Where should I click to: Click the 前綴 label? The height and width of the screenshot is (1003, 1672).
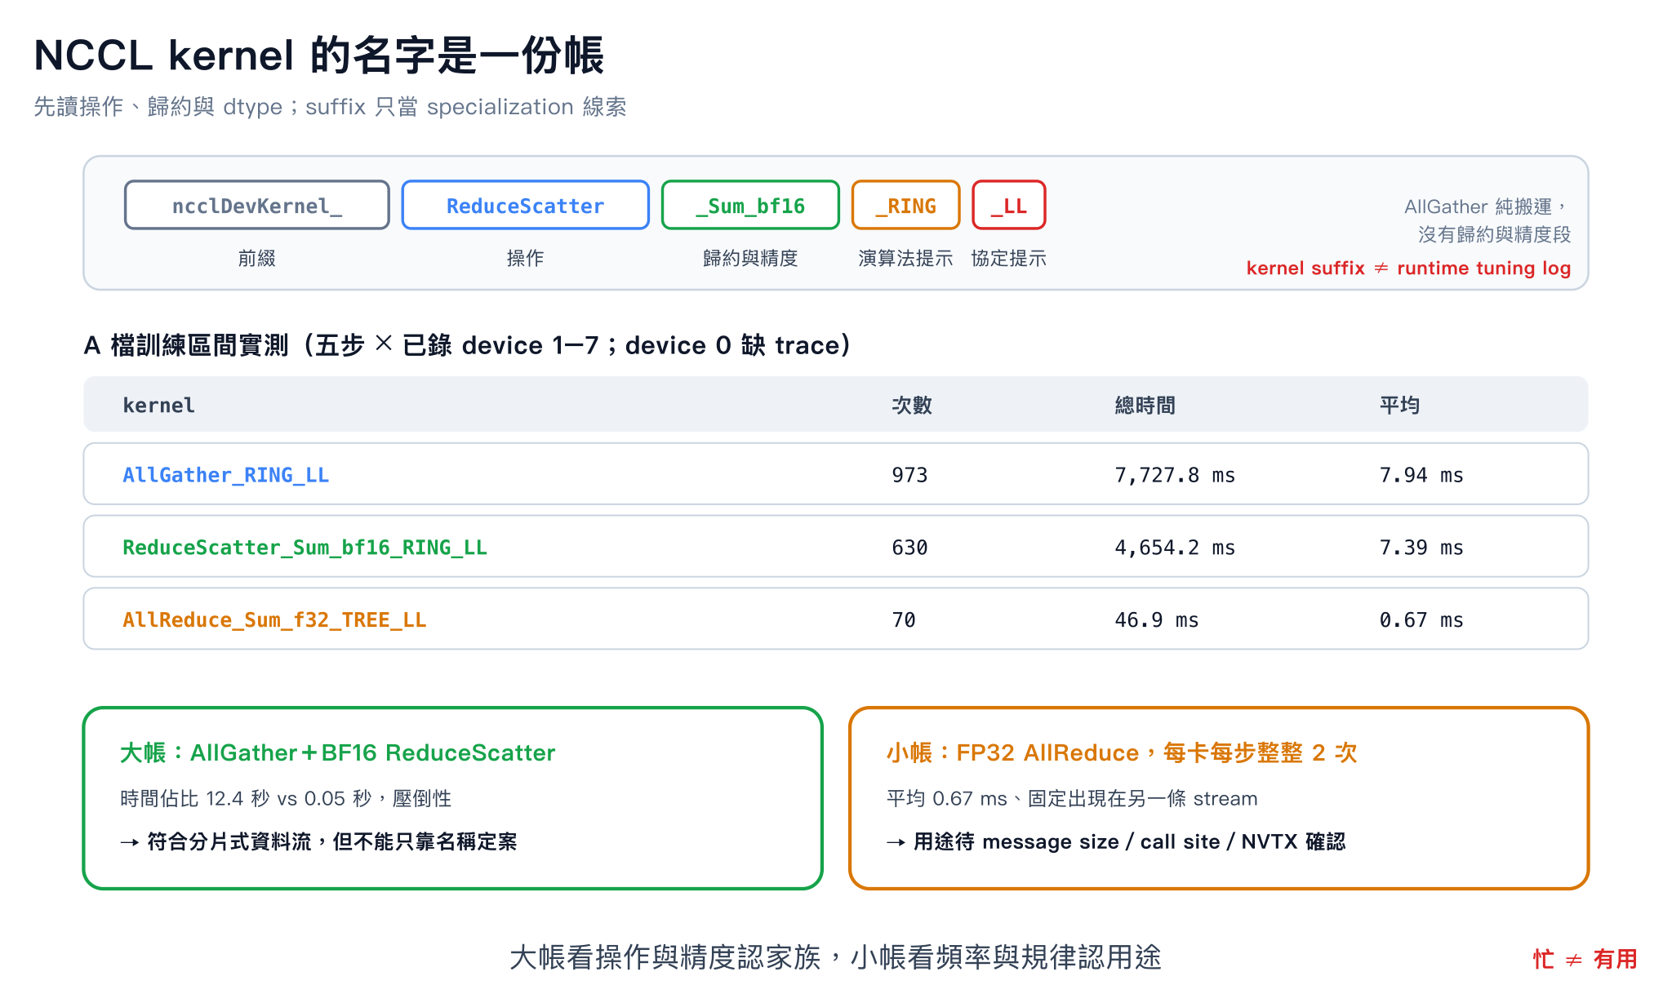pyautogui.click(x=256, y=259)
